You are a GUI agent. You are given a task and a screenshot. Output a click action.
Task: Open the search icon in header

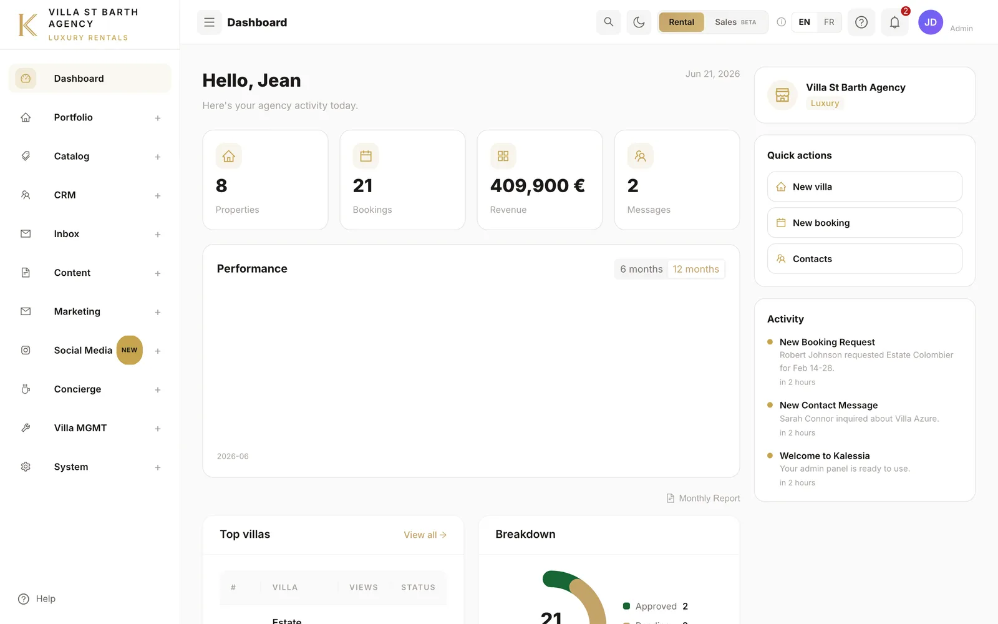click(x=608, y=22)
